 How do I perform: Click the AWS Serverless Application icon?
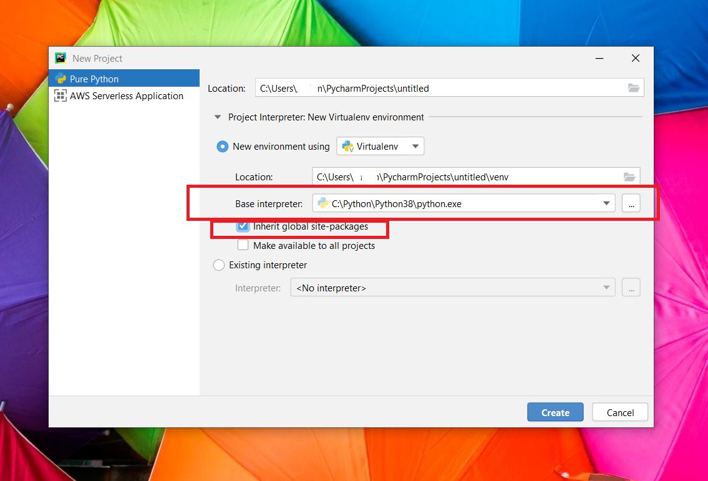click(x=61, y=96)
